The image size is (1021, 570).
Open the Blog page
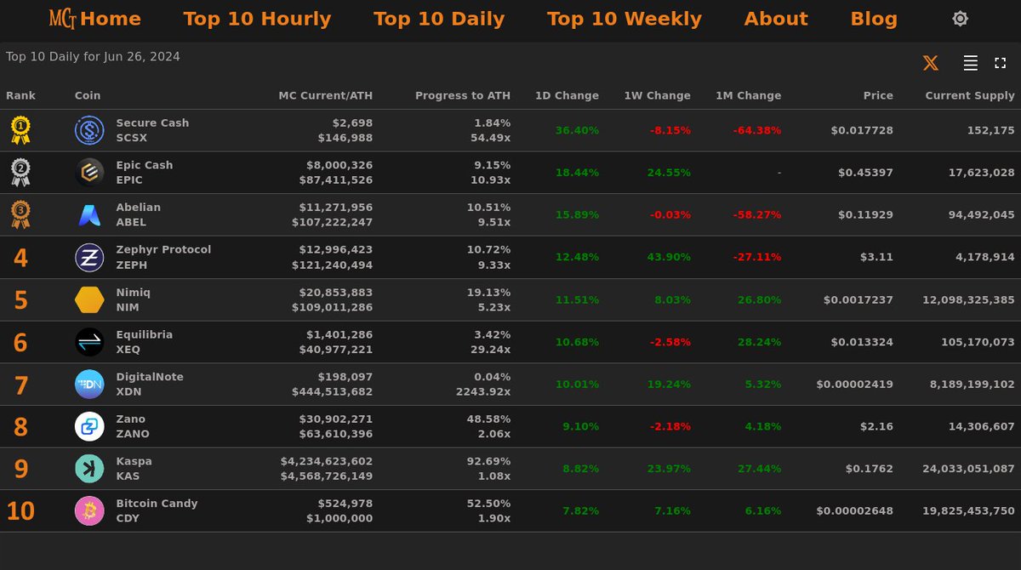coord(874,19)
